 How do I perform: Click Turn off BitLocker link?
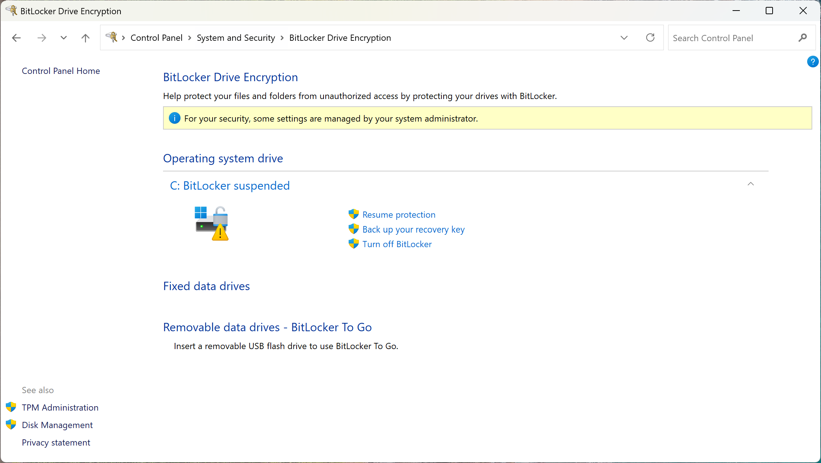397,244
